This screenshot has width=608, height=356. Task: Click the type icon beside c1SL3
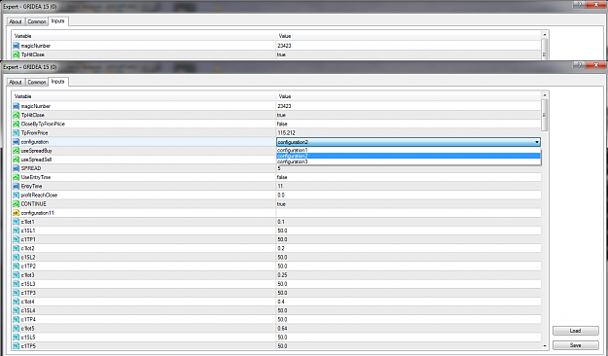pos(16,284)
